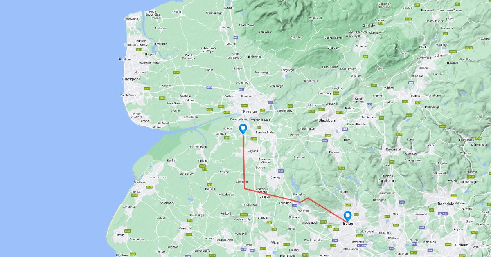Click the A5209 road shield near Appley Bridge
The width and height of the screenshot is (491, 257).
tap(244, 215)
